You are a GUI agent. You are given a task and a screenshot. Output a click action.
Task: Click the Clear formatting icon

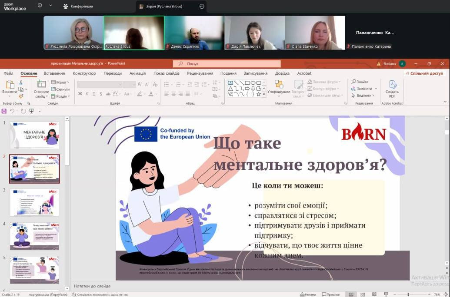pos(155,84)
